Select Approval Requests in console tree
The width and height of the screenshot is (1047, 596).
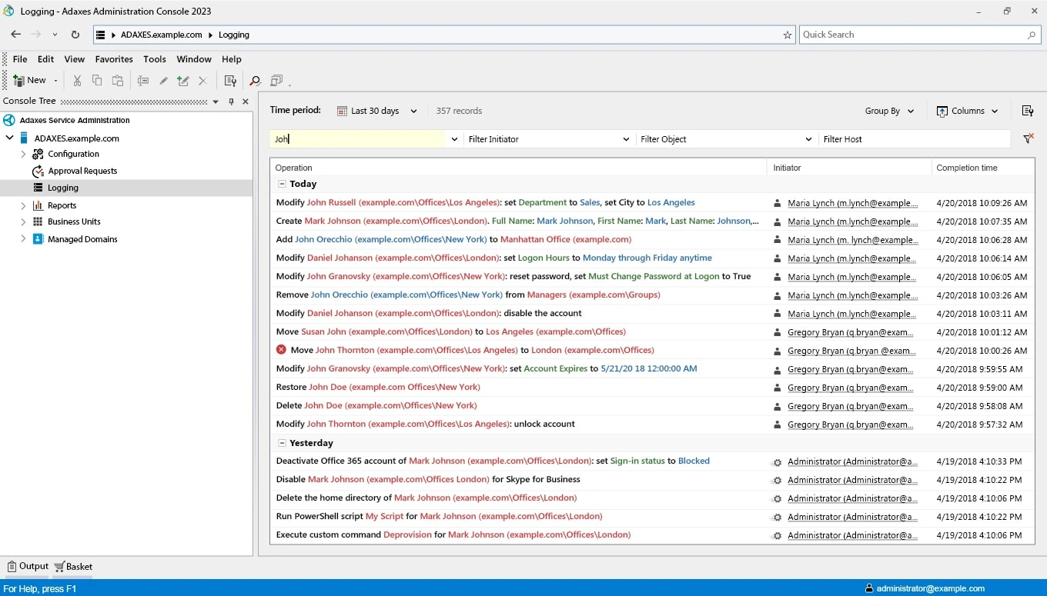(x=82, y=171)
